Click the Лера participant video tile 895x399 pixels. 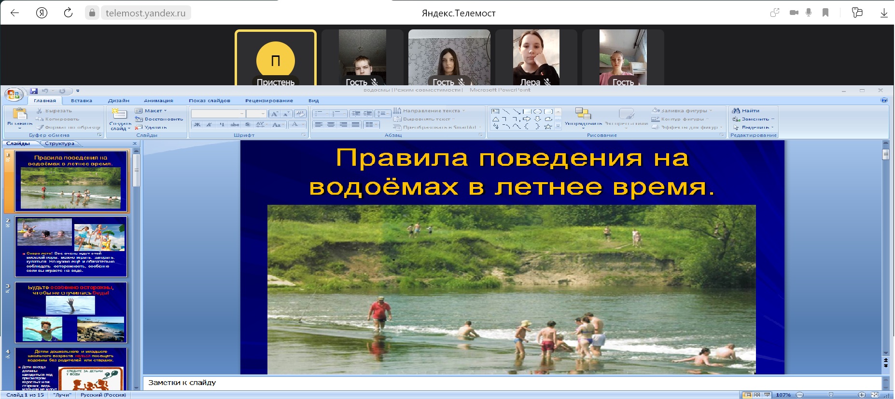pyautogui.click(x=536, y=57)
